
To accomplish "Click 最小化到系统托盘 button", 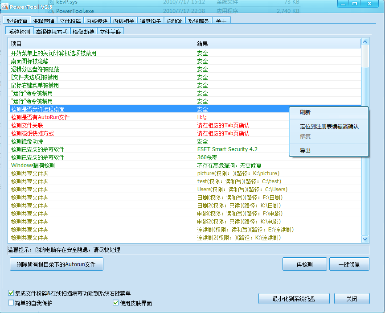I will coord(294,298).
